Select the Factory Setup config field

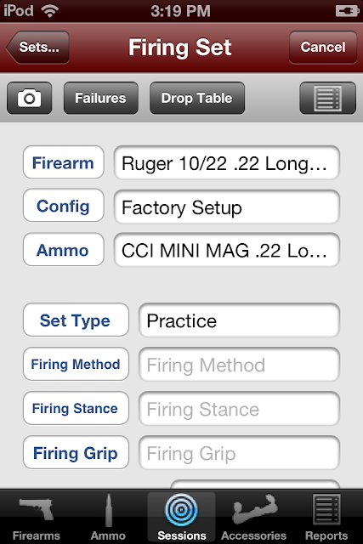point(227,207)
